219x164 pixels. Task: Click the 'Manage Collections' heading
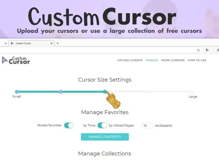[105, 154]
